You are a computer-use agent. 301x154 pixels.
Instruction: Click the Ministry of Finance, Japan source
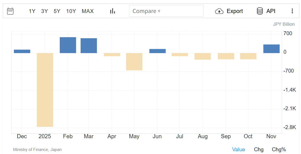click(x=37, y=150)
